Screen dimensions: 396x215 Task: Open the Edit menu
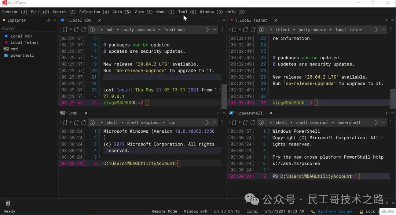coord(40,12)
